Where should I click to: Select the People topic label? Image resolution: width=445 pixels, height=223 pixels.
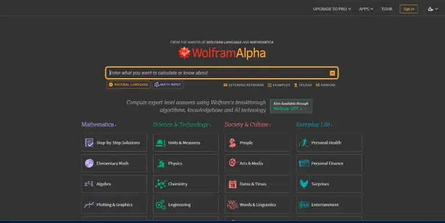[246, 142]
